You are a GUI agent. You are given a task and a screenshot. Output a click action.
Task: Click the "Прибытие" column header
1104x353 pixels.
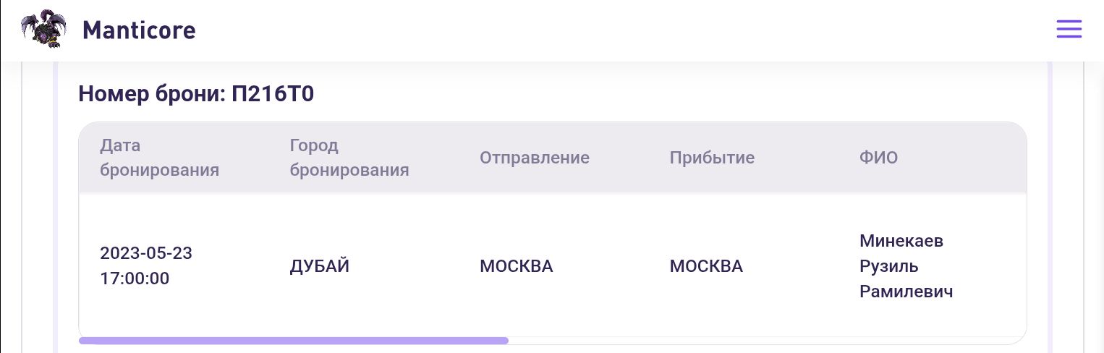pos(712,158)
